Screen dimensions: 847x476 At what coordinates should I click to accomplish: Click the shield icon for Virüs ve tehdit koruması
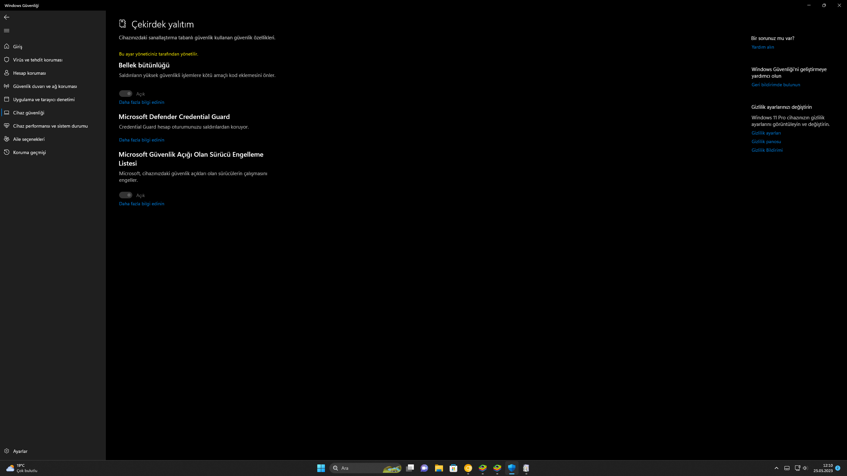click(7, 59)
